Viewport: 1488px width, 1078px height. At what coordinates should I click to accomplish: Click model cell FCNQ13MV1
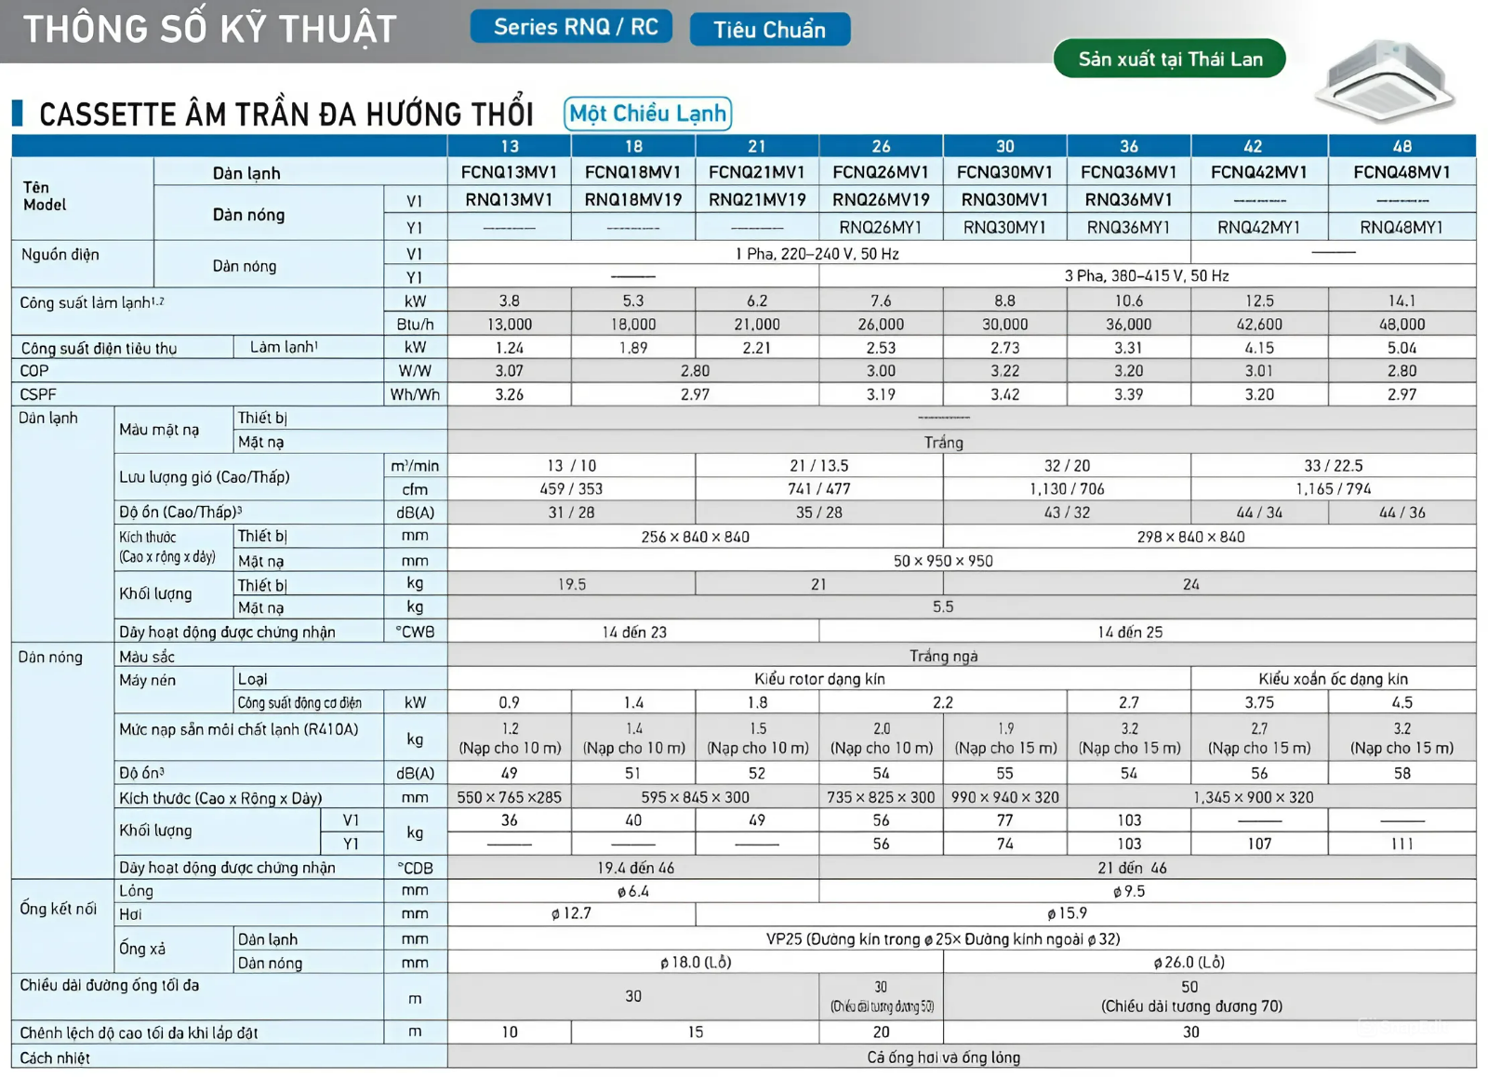pos(510,172)
